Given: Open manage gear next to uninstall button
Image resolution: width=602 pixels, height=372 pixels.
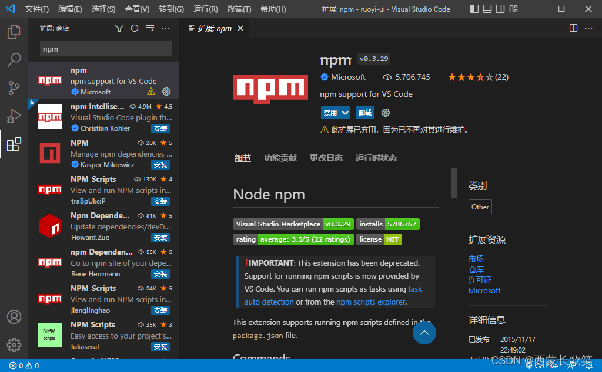Looking at the screenshot, I should click(x=386, y=113).
